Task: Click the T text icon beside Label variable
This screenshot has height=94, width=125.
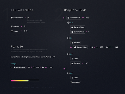Action: point(12,31)
